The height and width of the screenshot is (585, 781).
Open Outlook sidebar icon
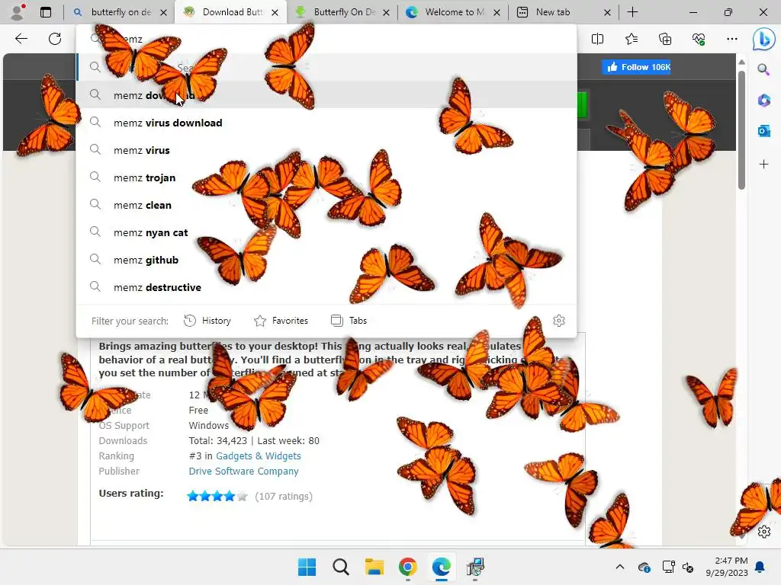763,131
